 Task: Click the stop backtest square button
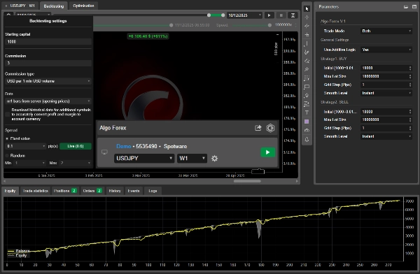point(281,15)
